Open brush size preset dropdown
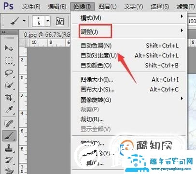The width and height of the screenshot is (196, 174). tap(48, 21)
